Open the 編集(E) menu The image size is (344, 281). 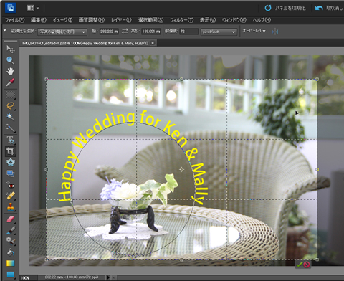(39, 20)
